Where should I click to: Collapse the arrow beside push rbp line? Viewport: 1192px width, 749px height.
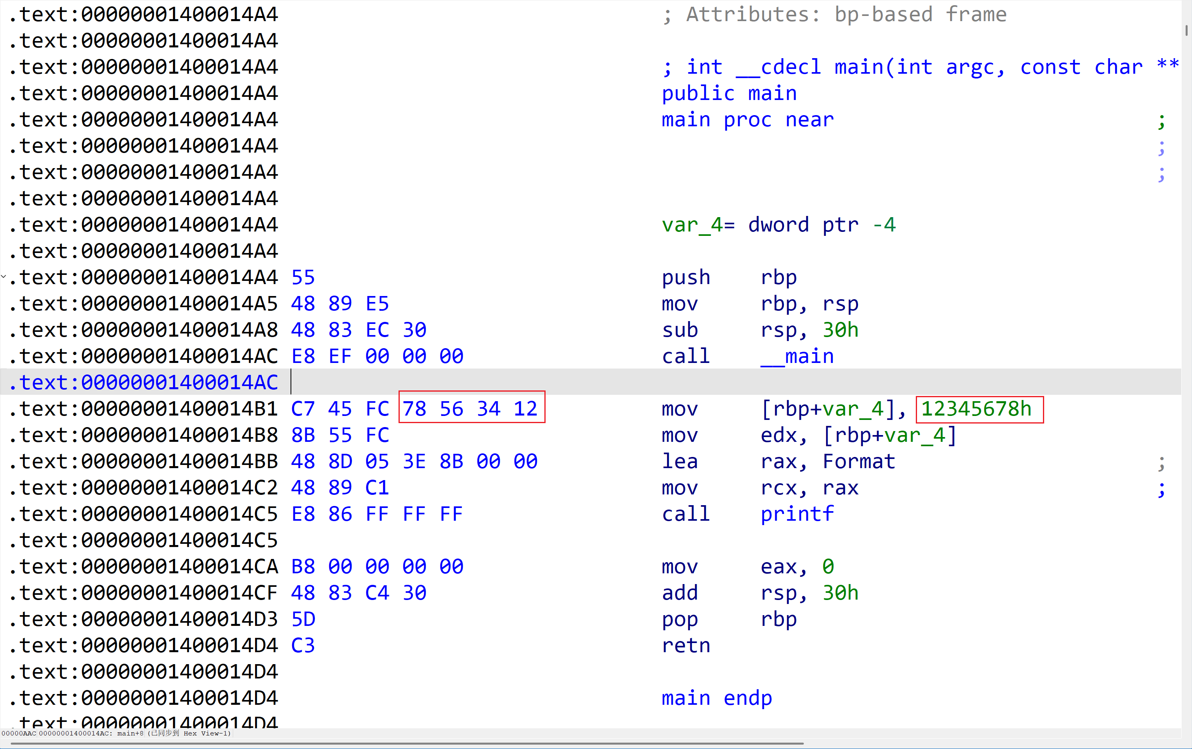[4, 276]
